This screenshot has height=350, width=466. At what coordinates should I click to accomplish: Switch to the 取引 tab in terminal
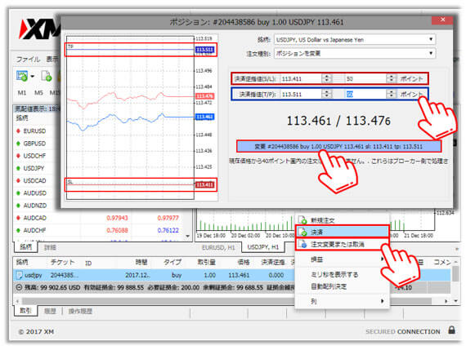(x=26, y=311)
